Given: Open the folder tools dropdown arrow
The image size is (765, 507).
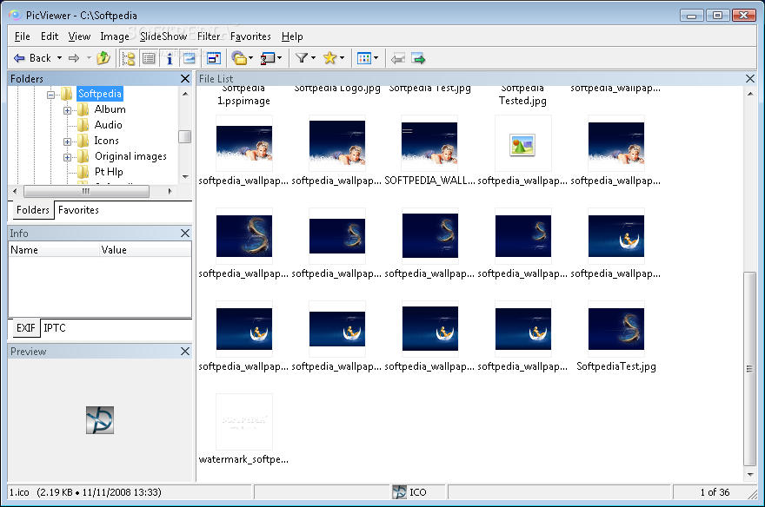Looking at the screenshot, I should pos(251,58).
